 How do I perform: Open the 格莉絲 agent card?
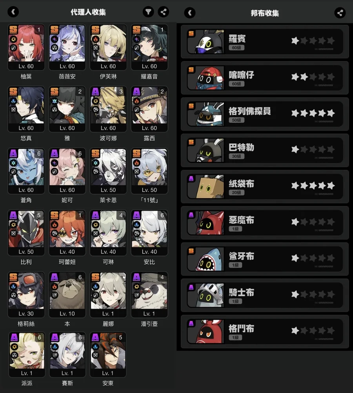(x=26, y=295)
